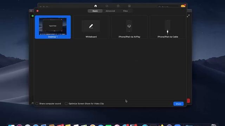225x126 pixels.
Task: Click the green encryption shield icon in meeting window
Action: [33, 16]
